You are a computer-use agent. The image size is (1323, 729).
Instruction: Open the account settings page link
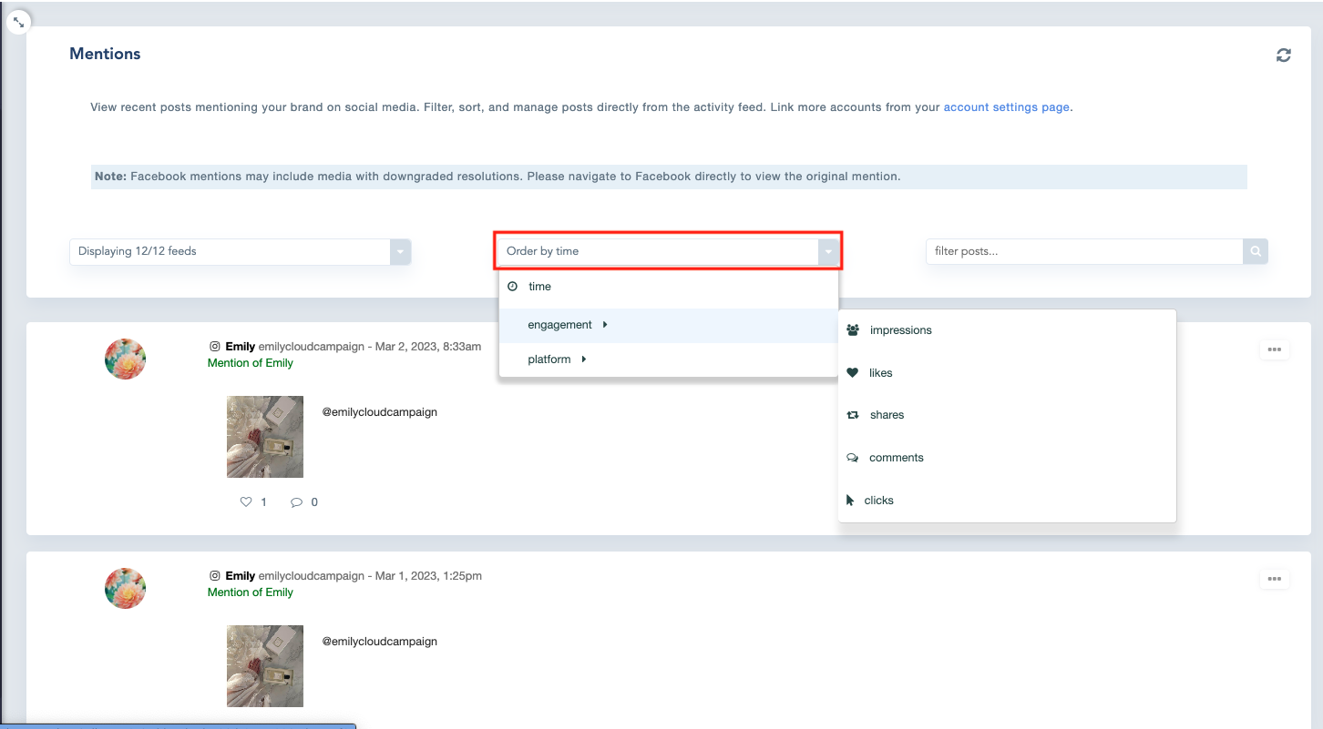click(x=1006, y=107)
